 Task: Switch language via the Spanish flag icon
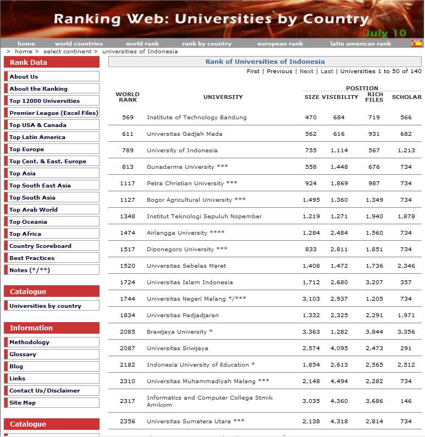tap(417, 43)
